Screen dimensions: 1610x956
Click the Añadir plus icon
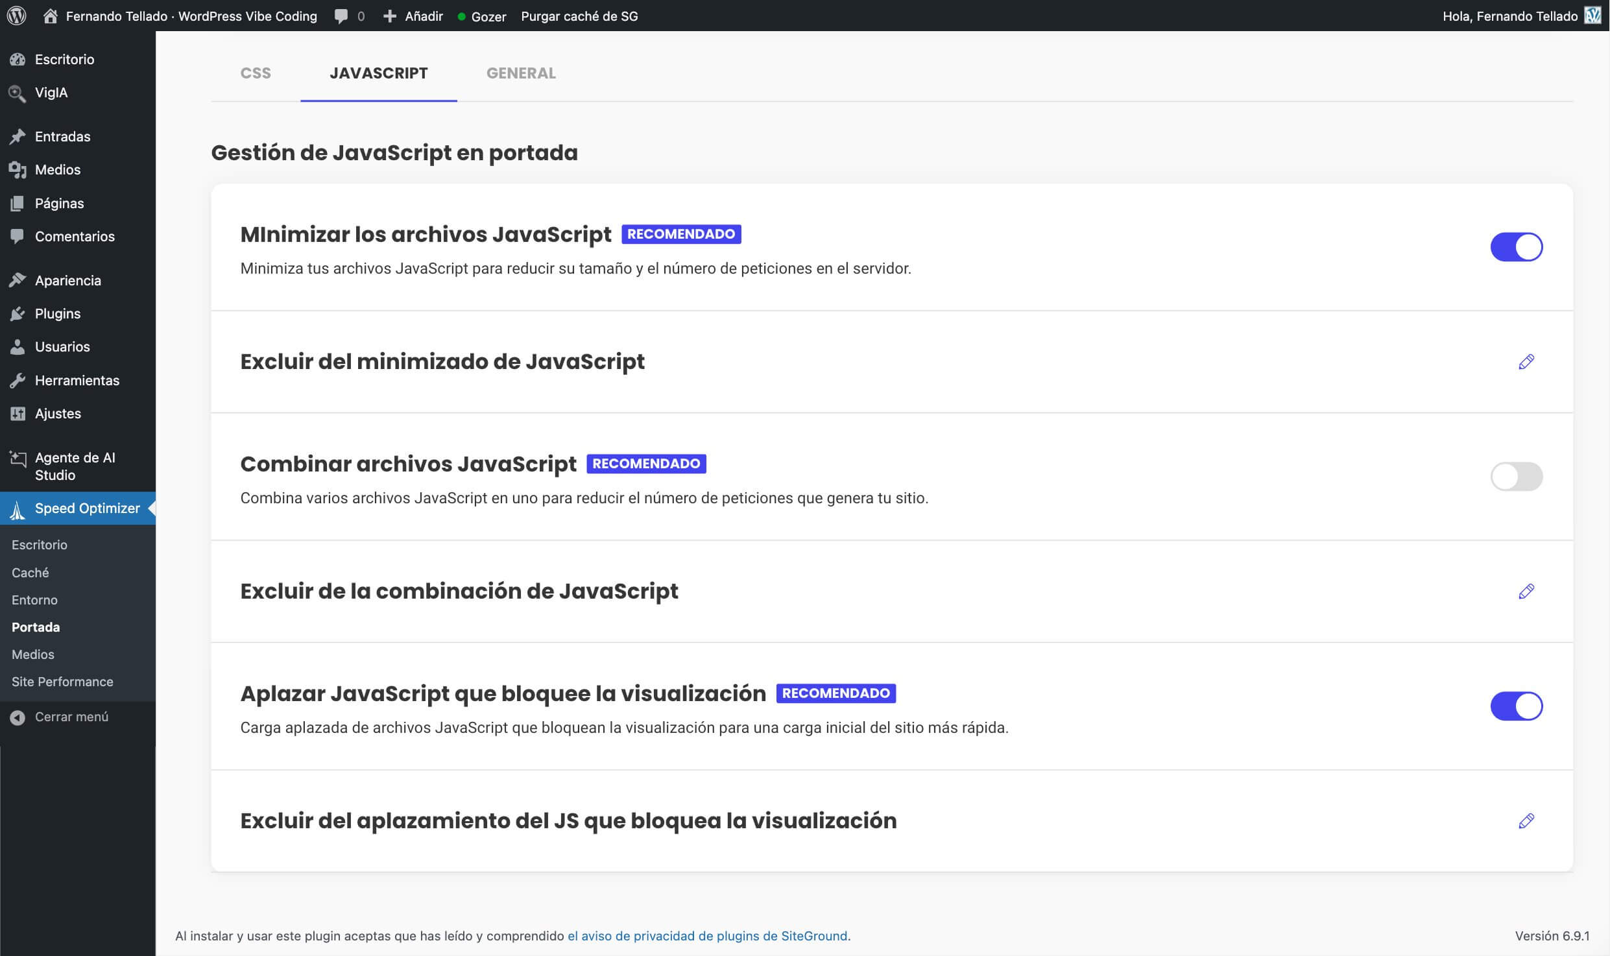click(x=390, y=16)
